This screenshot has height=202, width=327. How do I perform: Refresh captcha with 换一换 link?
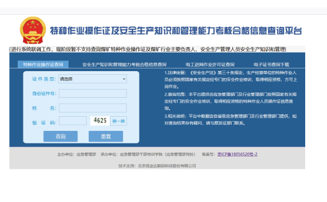coord(118,121)
